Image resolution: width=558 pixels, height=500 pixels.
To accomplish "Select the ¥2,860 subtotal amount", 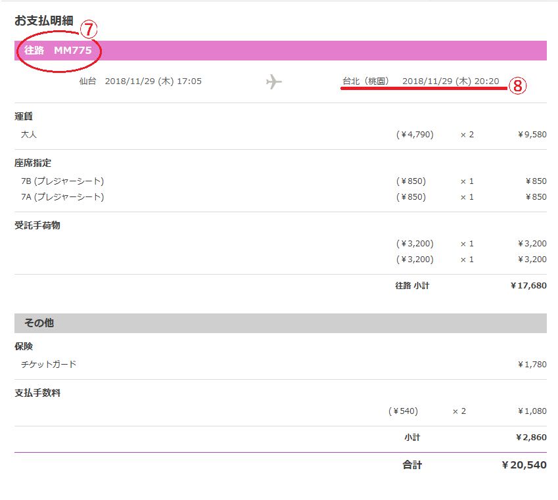I will (x=531, y=438).
